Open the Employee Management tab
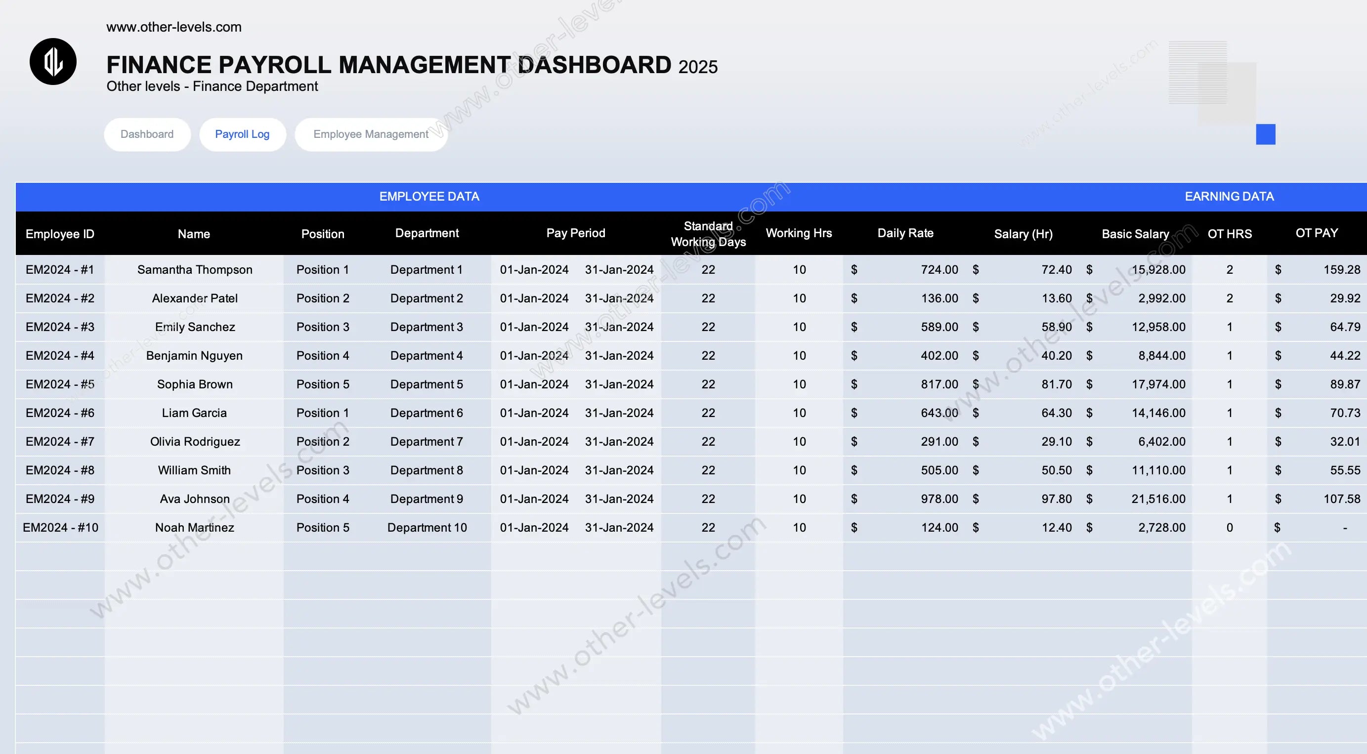Viewport: 1367px width, 754px height. (371, 134)
